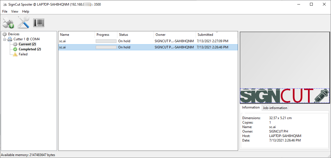Toggle the Submitted column sort arrow
Image resolution: width=331 pixels, height=158 pixels.
(x=216, y=32)
